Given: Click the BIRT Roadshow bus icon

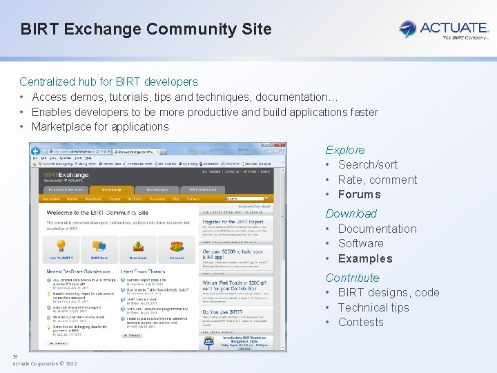Looking at the screenshot, I should [x=208, y=343].
